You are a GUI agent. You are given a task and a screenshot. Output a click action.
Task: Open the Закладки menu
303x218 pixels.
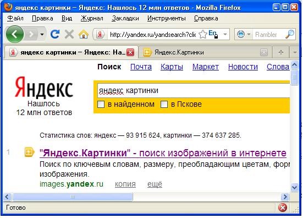pos(125,18)
